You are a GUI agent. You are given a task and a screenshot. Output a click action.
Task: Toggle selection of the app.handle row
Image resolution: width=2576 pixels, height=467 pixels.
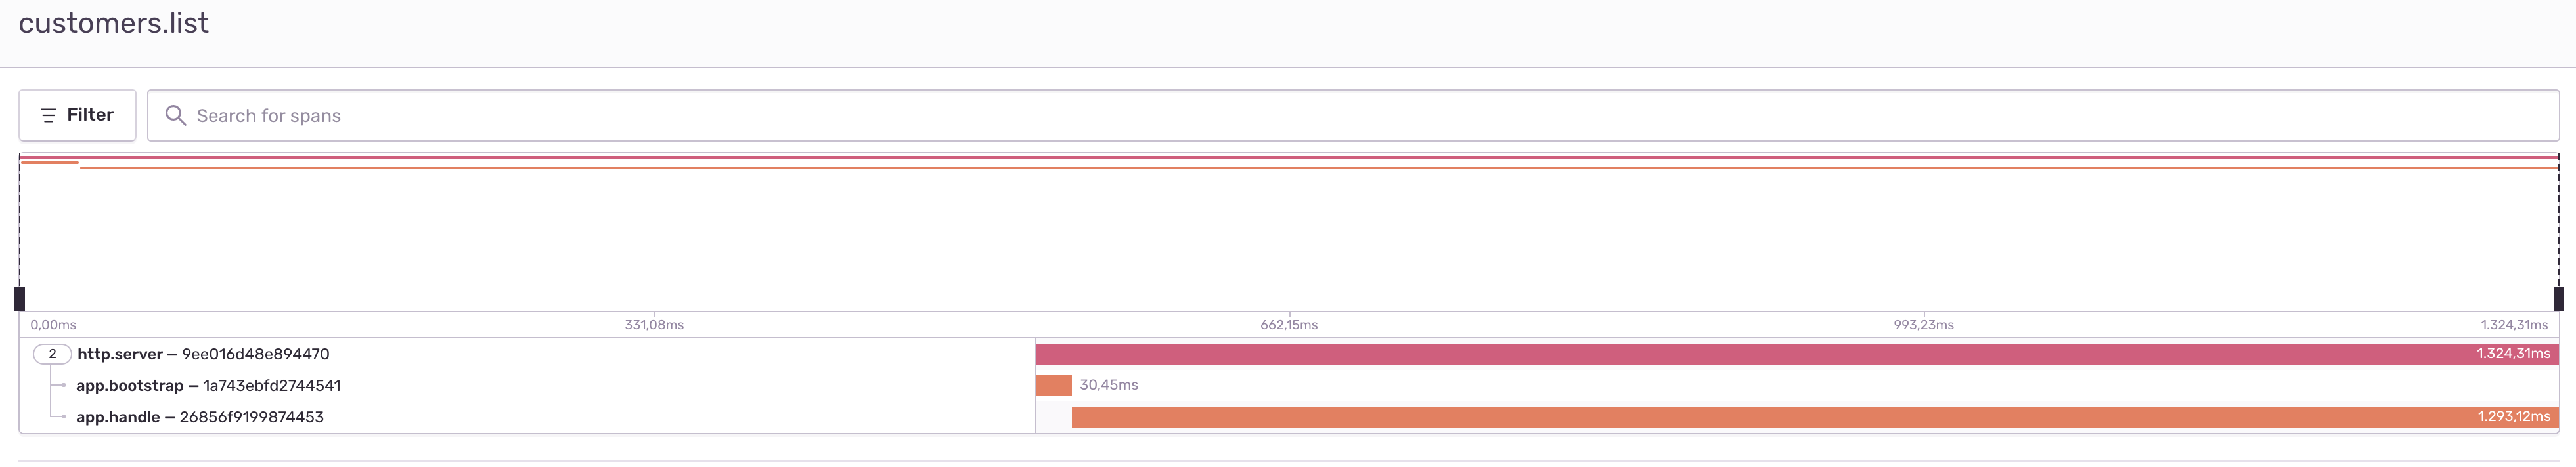(x=500, y=417)
